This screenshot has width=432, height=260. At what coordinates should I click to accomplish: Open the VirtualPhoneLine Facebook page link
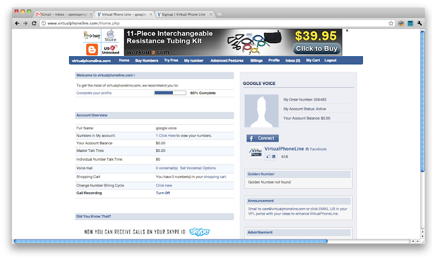click(x=284, y=149)
